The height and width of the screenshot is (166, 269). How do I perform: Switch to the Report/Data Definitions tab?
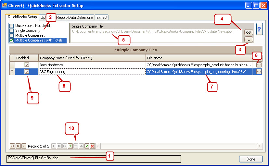(x=75, y=18)
